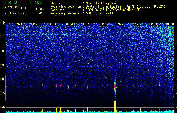This screenshot has width=177, height=113.
Task: Click the date stamp 05.04.26 09:20
Action: [14, 13]
